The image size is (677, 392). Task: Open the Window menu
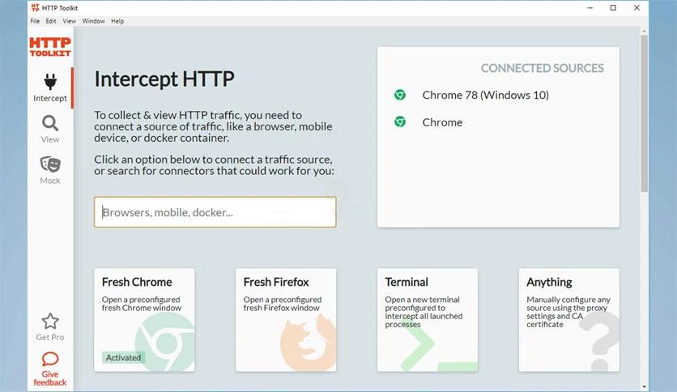click(x=93, y=21)
